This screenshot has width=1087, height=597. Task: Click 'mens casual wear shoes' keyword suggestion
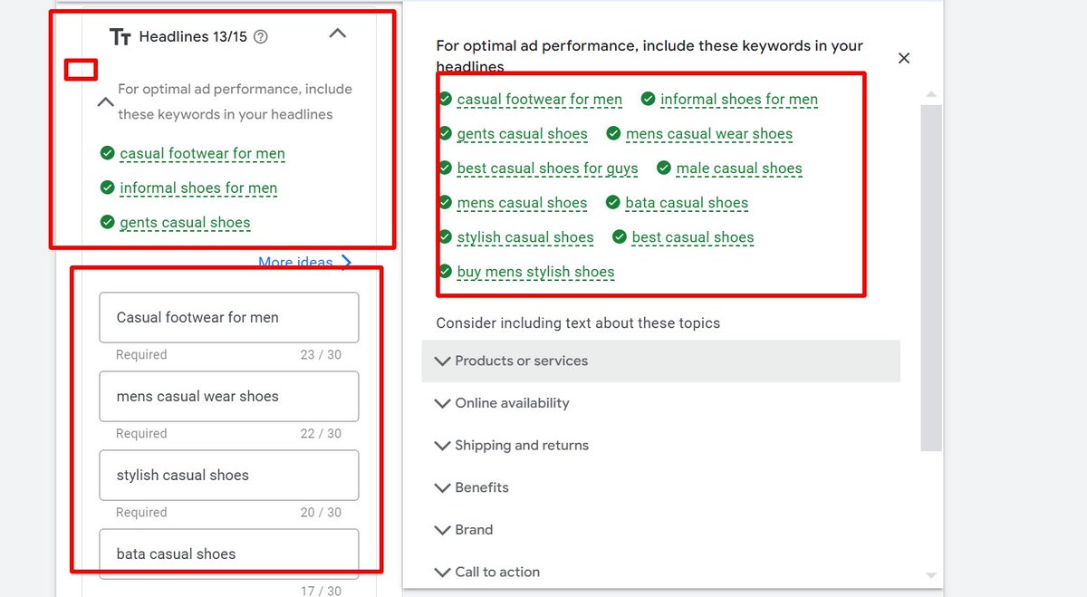[x=709, y=133]
